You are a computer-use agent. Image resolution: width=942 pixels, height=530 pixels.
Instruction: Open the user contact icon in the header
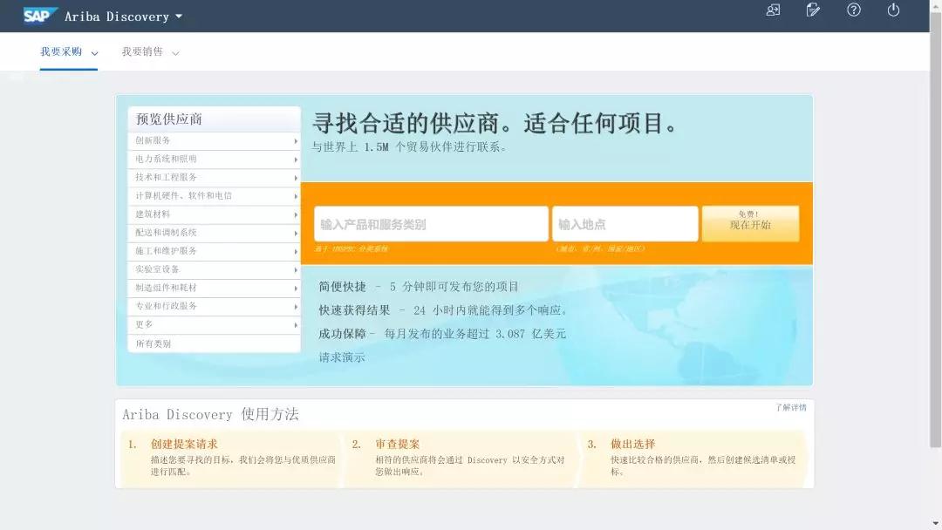click(773, 10)
